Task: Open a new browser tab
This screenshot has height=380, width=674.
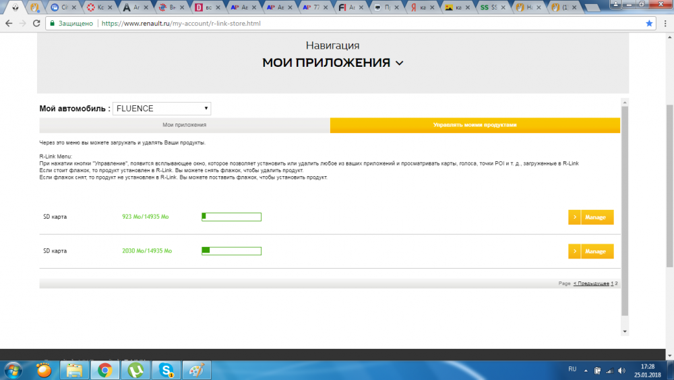Action: pyautogui.click(x=592, y=7)
